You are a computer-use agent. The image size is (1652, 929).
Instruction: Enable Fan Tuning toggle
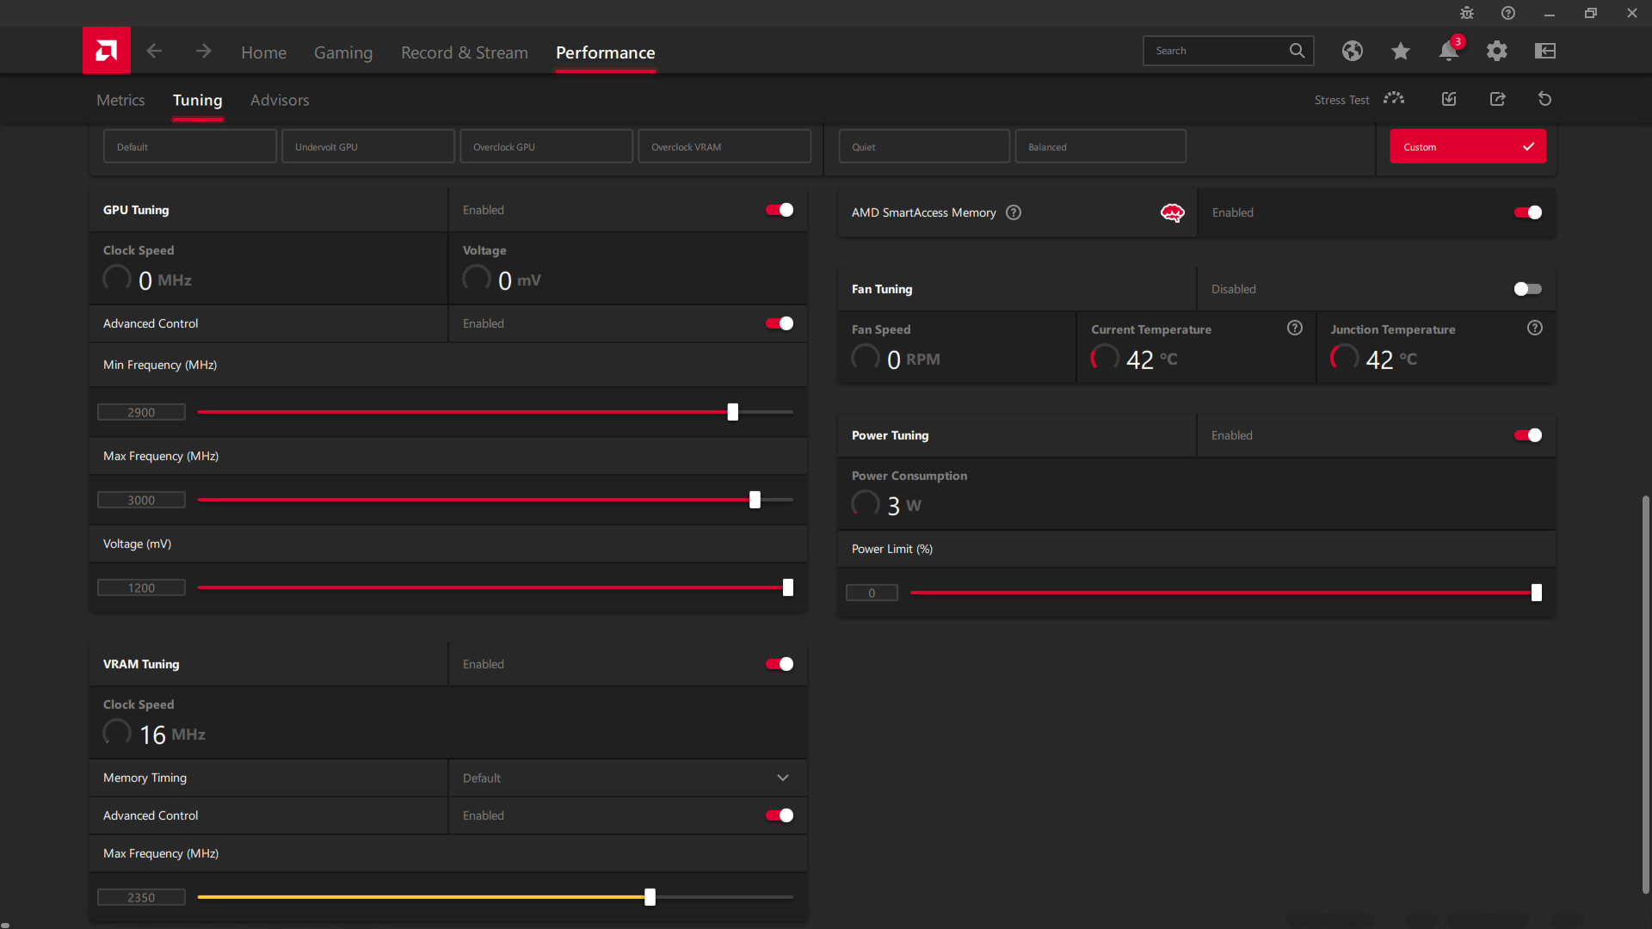tap(1528, 289)
